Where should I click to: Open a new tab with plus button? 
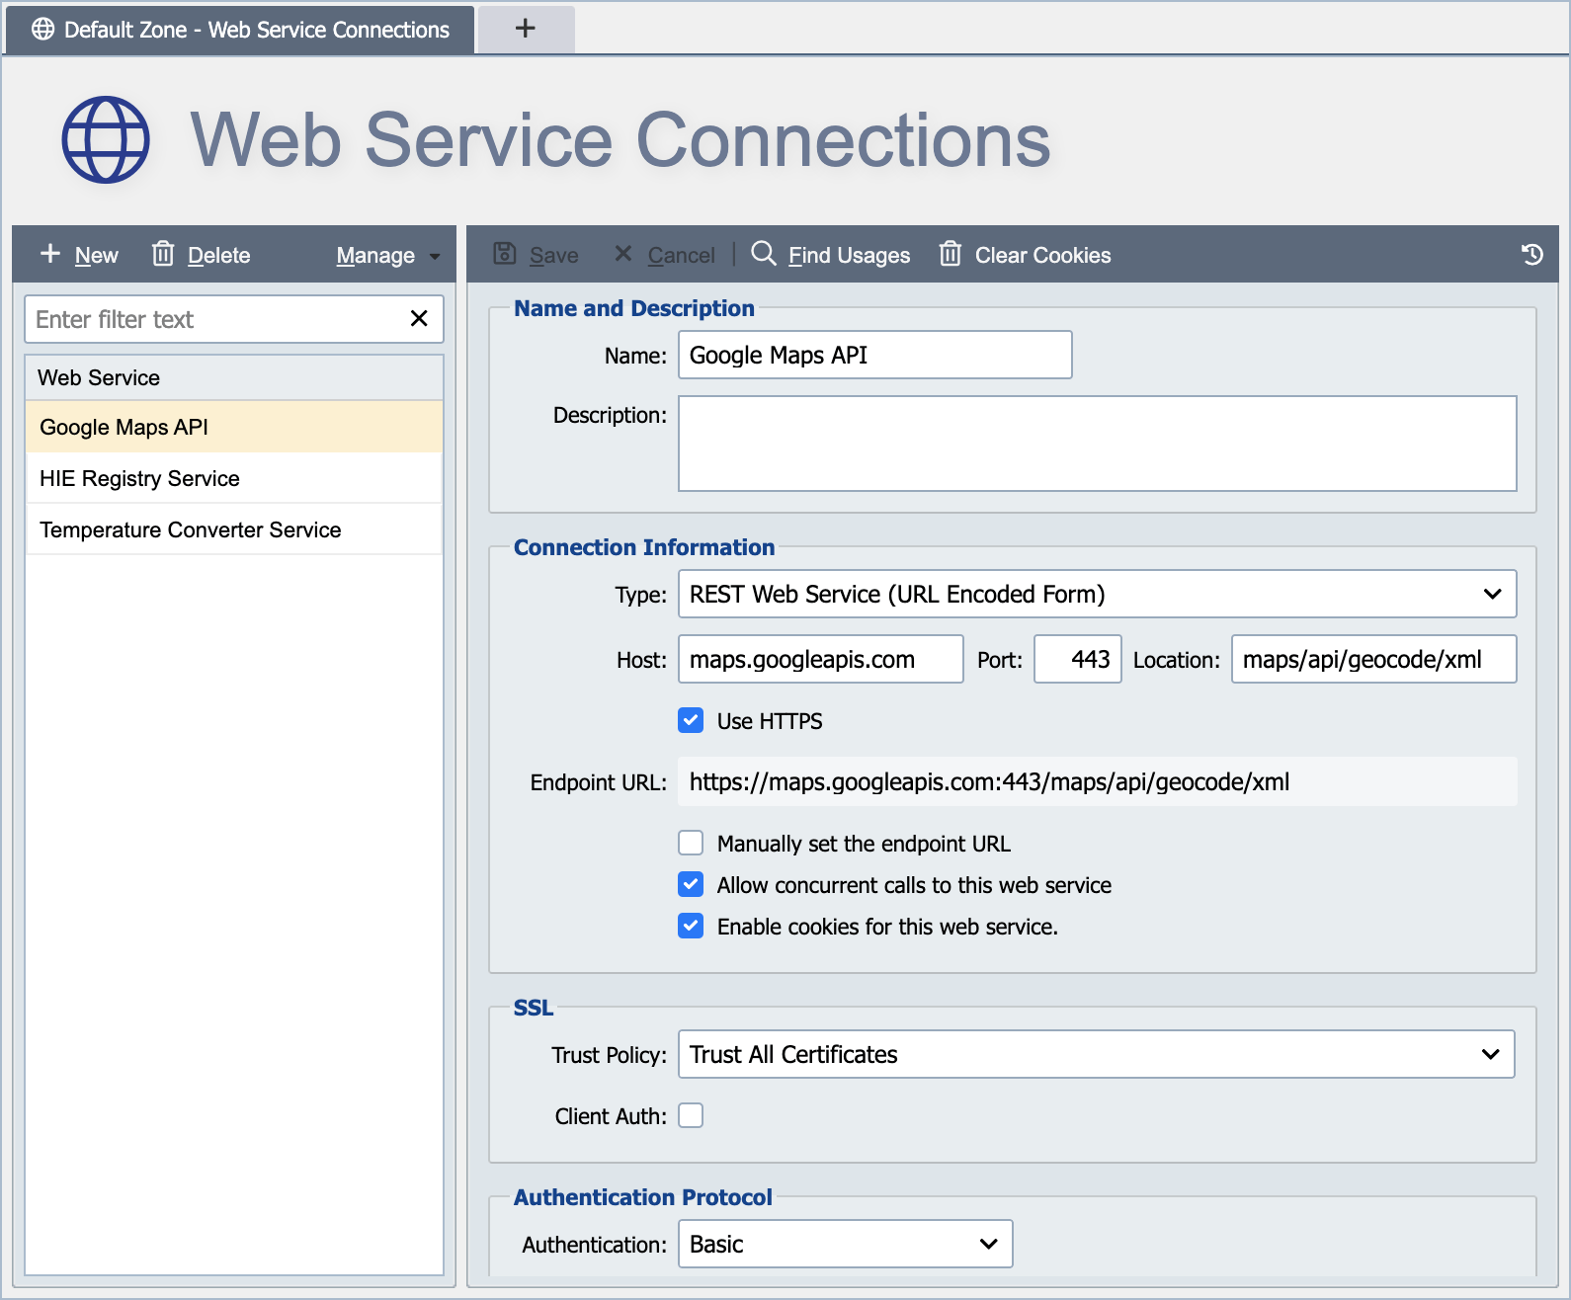526,29
